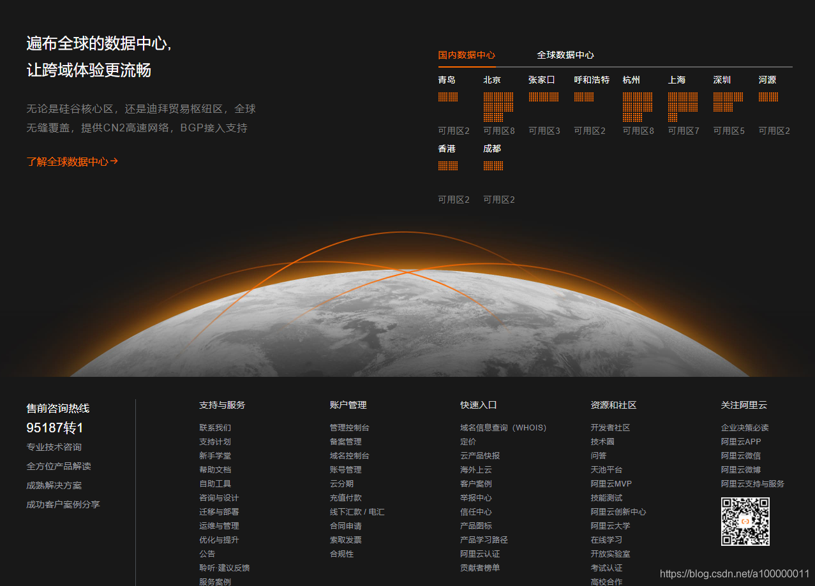Open the 充值付款 link
This screenshot has height=586, width=815.
(x=346, y=498)
